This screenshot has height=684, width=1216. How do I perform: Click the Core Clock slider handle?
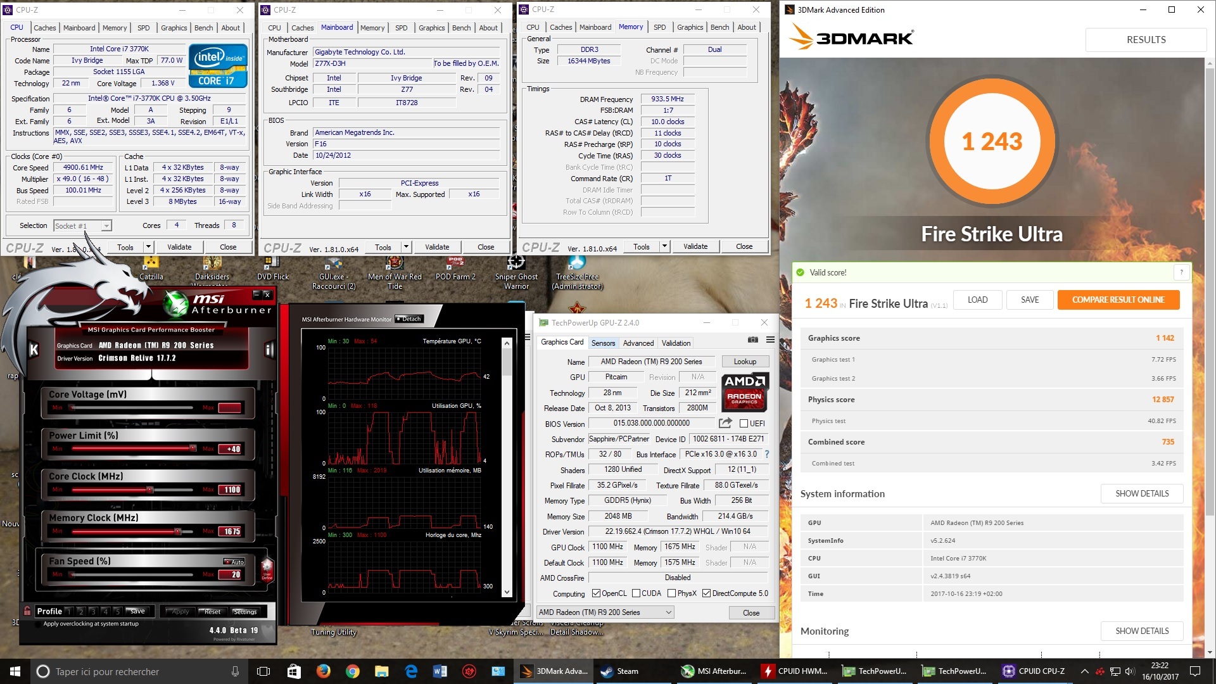point(150,490)
